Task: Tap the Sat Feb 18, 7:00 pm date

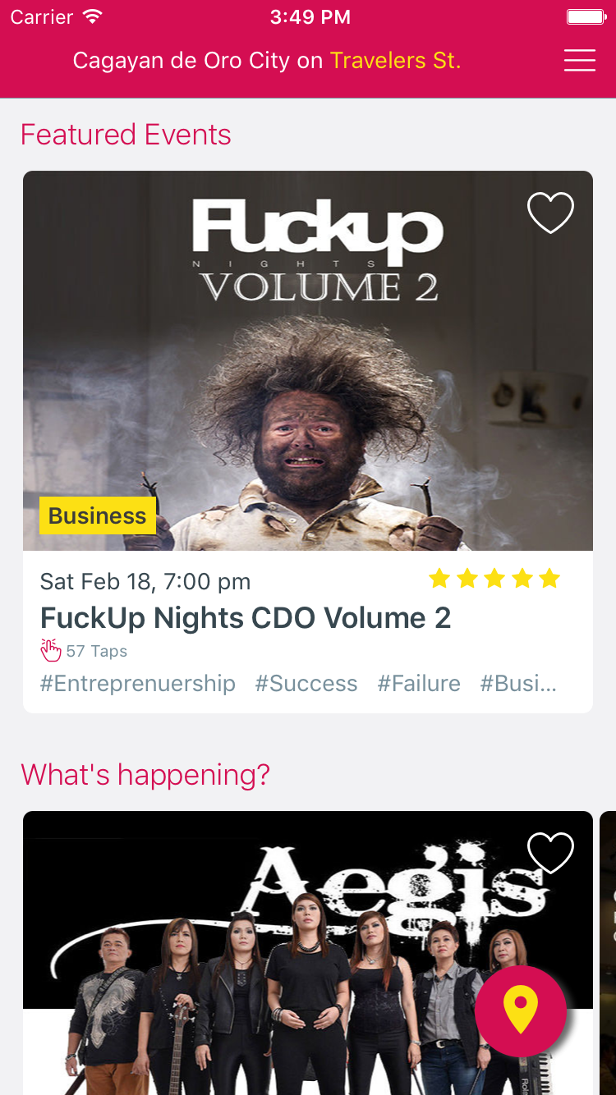Action: [x=145, y=582]
